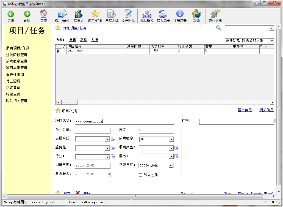
Task: Click the 项目名称 input field
Action: pyautogui.click(x=124, y=121)
